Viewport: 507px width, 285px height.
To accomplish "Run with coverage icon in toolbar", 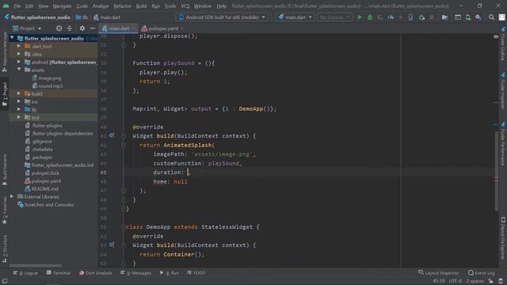I will click(380, 17).
